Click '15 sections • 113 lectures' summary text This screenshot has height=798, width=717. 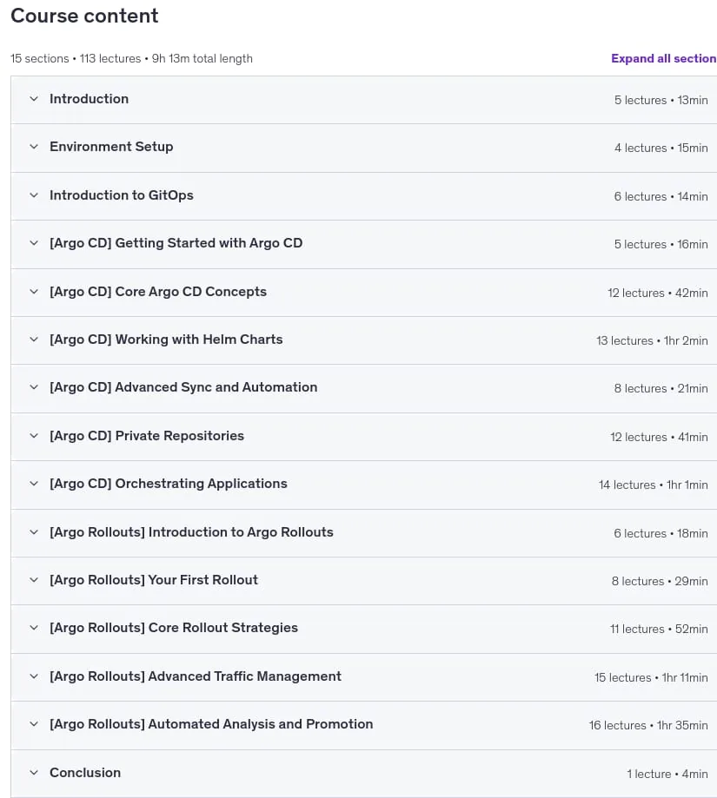[76, 58]
